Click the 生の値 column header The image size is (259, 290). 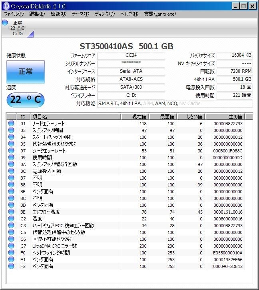(225, 117)
